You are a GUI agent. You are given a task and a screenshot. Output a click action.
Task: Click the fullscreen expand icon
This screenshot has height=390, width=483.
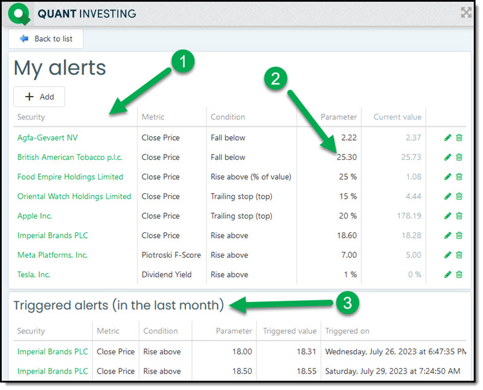click(x=465, y=13)
